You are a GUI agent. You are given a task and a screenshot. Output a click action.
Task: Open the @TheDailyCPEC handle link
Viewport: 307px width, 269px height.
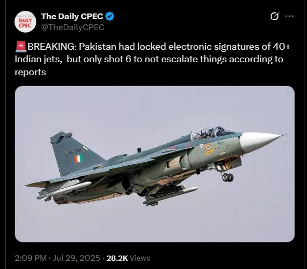(x=73, y=27)
